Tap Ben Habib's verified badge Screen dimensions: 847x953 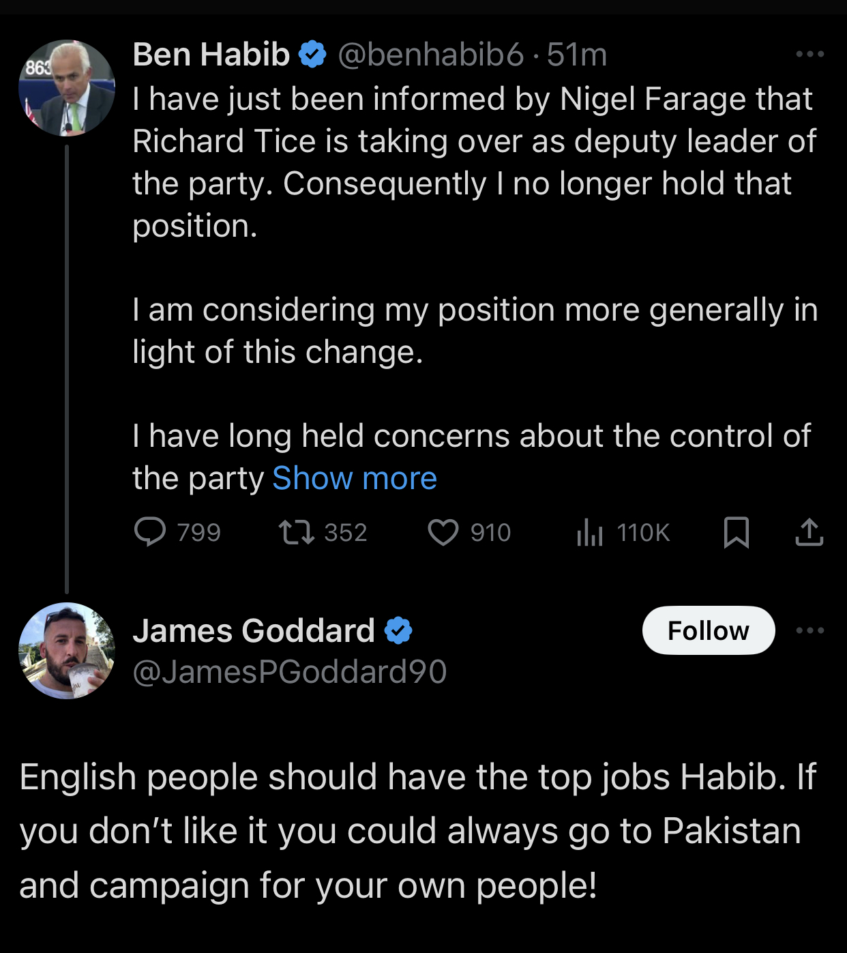coord(312,54)
